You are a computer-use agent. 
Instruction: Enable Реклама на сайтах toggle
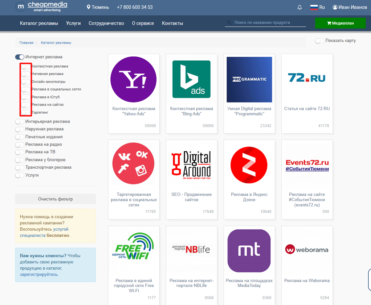25,105
